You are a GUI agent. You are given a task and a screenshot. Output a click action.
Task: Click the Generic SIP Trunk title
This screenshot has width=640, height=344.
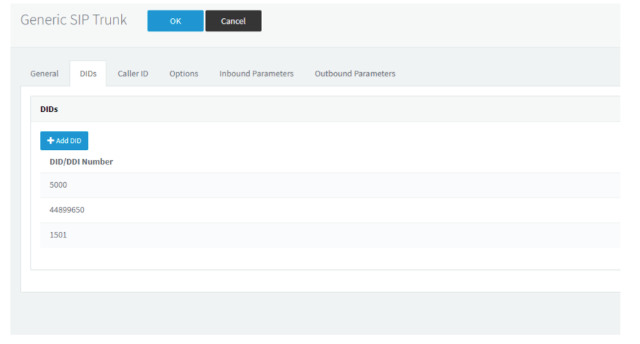pos(74,20)
